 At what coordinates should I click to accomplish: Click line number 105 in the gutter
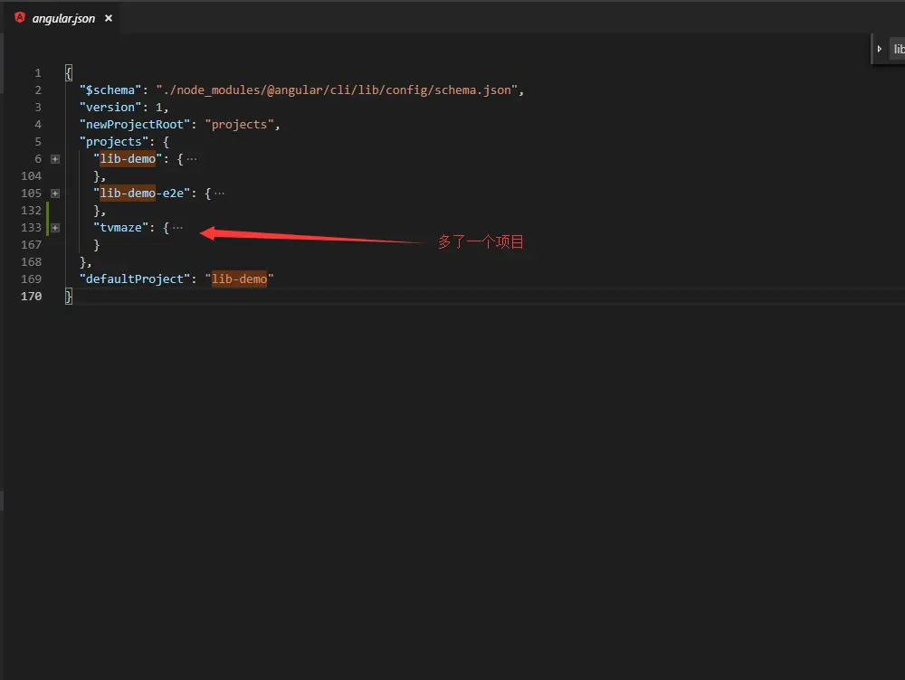pyautogui.click(x=31, y=194)
